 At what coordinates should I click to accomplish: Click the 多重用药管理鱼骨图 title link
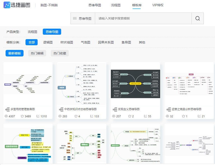point(23,109)
